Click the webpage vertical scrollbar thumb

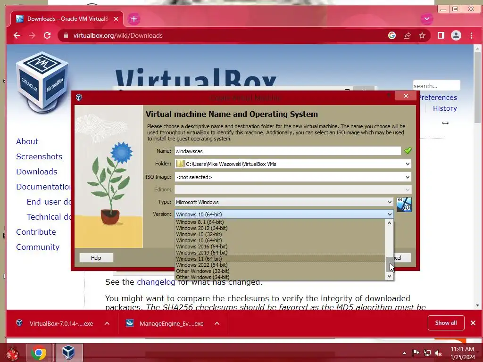tap(477, 87)
